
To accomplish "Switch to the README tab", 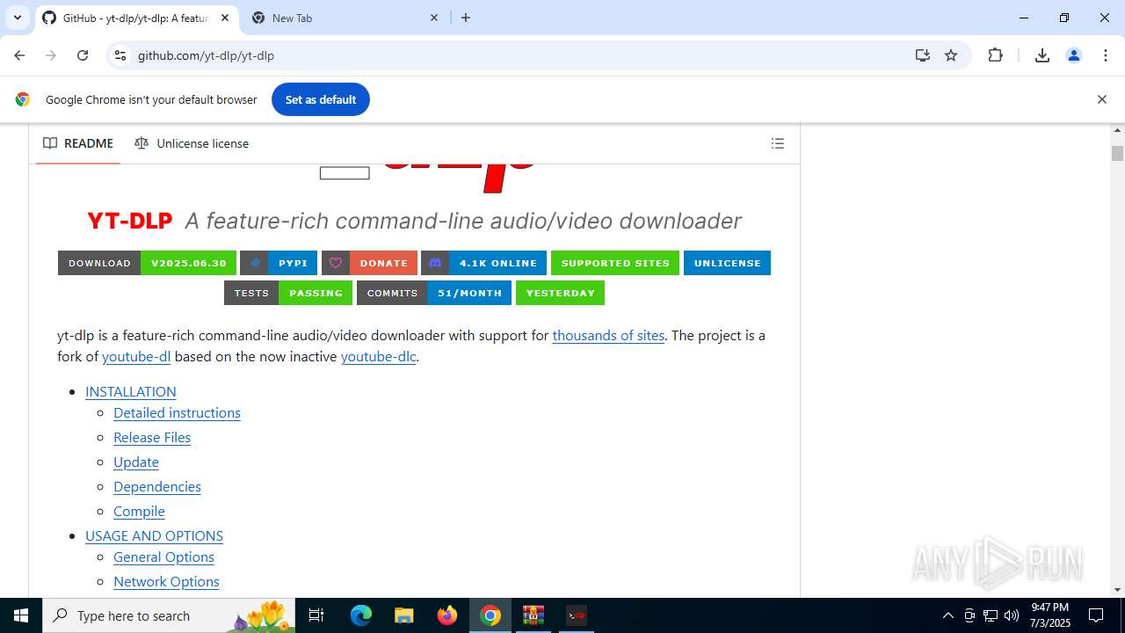I will point(78,143).
